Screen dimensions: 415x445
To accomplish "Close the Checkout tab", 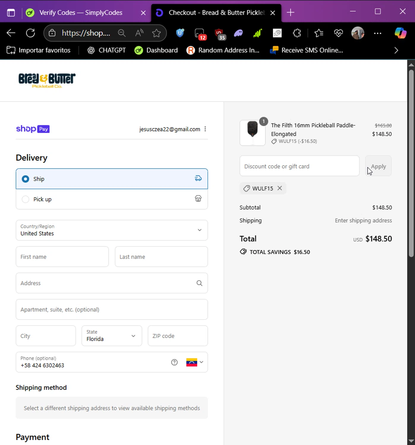I will click(273, 13).
